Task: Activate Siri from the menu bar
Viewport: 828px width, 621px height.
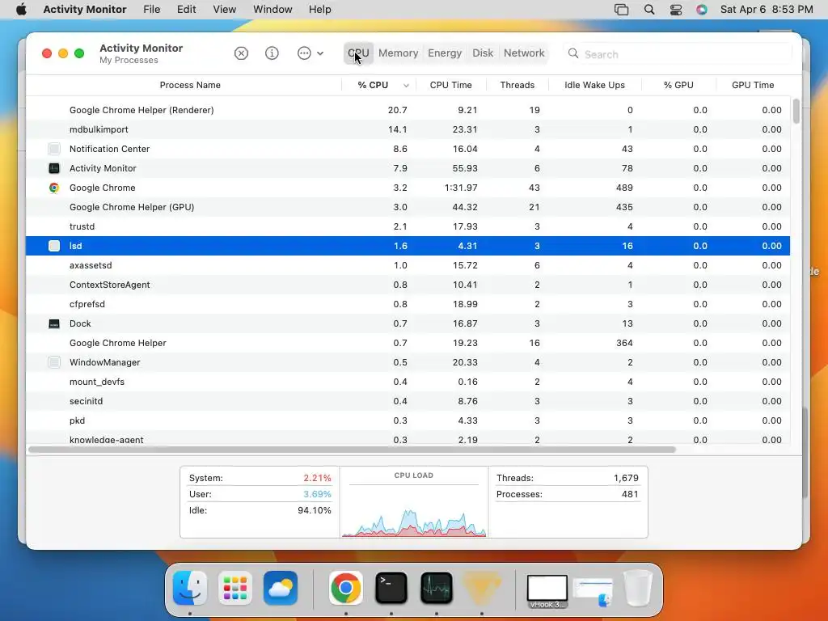Action: pos(701,10)
